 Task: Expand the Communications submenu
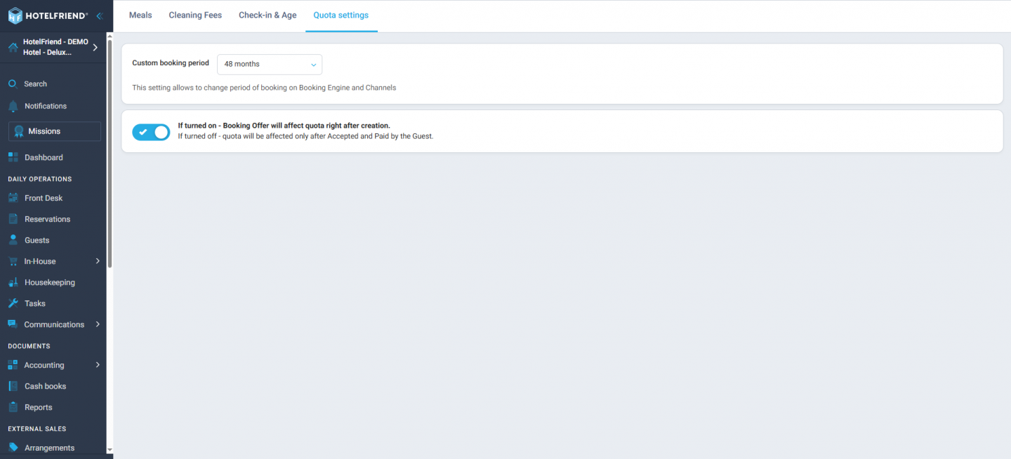(x=98, y=325)
